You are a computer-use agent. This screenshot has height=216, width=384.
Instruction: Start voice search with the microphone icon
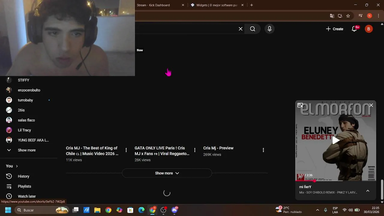pos(269,29)
